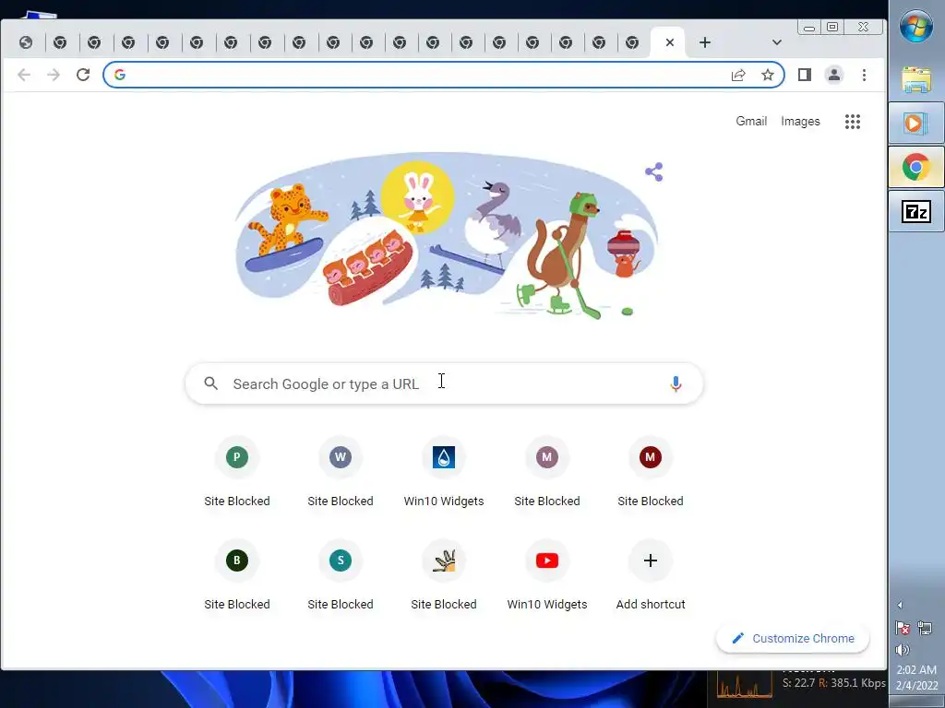945x708 pixels.
Task: Reload the current page
Action: (x=82, y=75)
